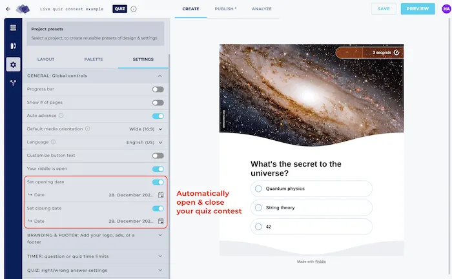This screenshot has height=279, width=452.
Task: Go to the ANALYZE tab
Action: pyautogui.click(x=262, y=9)
